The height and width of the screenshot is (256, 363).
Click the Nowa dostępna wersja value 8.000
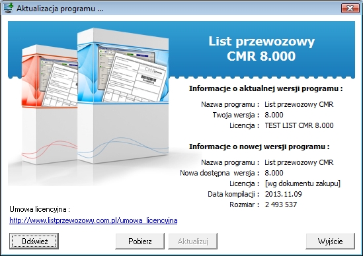pyautogui.click(x=274, y=173)
